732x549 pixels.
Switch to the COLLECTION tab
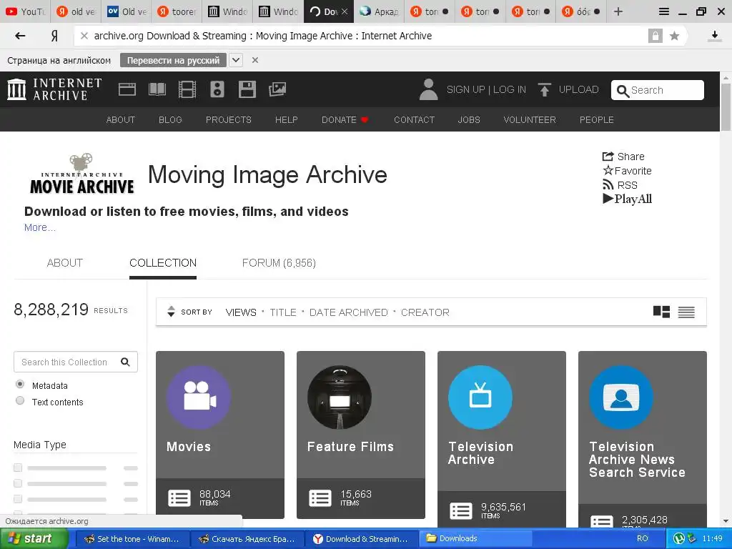click(x=163, y=263)
